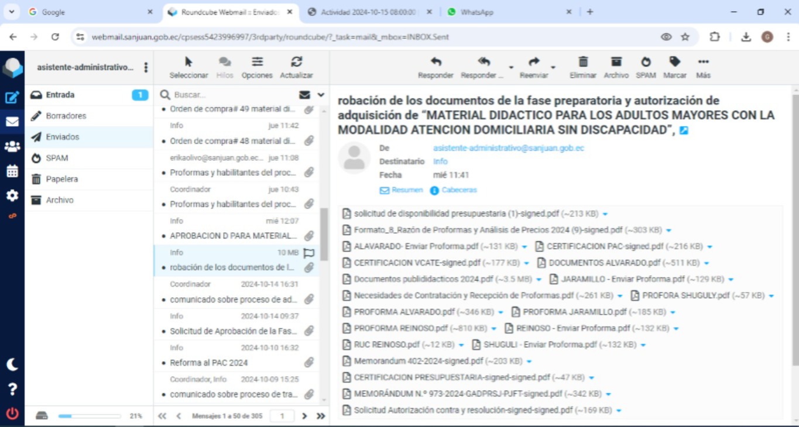This screenshot has height=427, width=799.
Task: Switch to the WhatsApp browser tab
Action: tap(476, 12)
